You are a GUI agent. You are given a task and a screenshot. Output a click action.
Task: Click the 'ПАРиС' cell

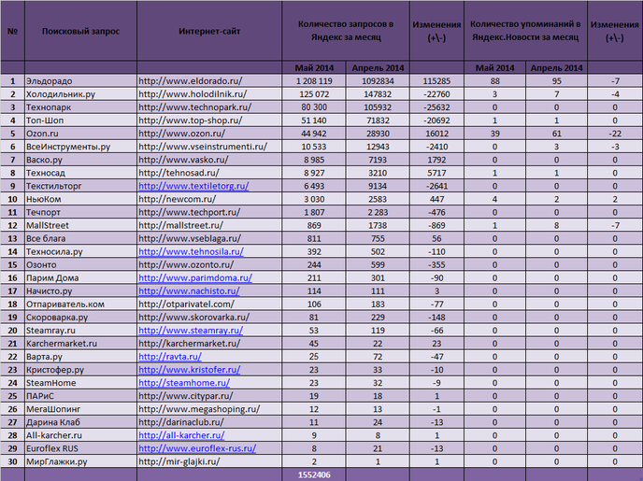coord(80,396)
